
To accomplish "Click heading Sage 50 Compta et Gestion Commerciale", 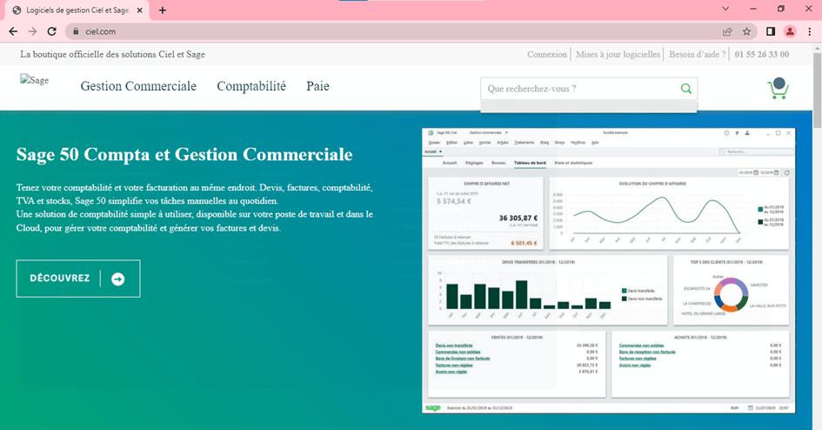I will click(184, 154).
